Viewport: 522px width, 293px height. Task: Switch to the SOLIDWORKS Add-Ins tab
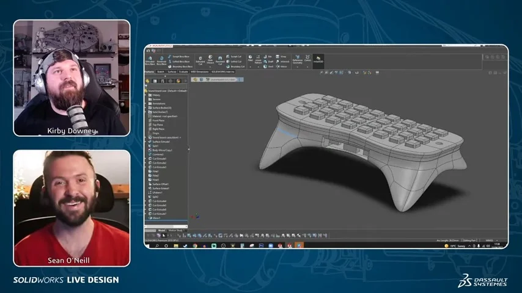(x=222, y=72)
